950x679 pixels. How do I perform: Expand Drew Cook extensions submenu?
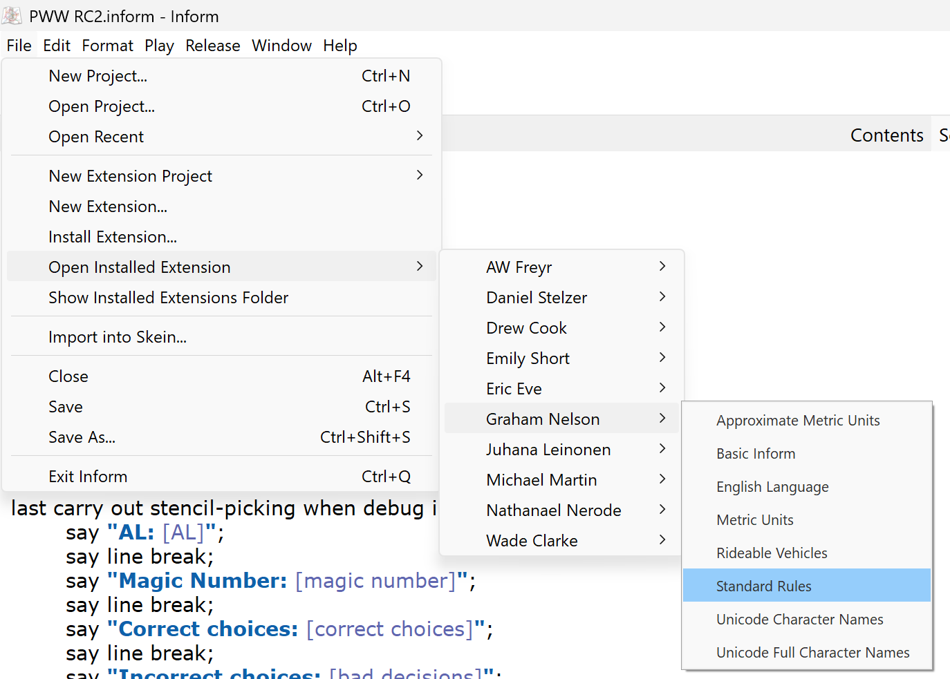(x=561, y=328)
